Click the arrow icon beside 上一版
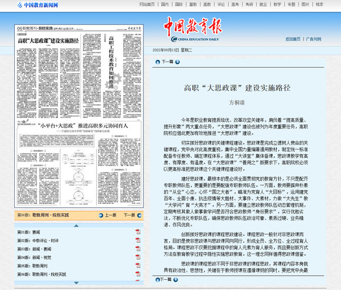Viewport: 341px width, 290px height. pos(101,215)
